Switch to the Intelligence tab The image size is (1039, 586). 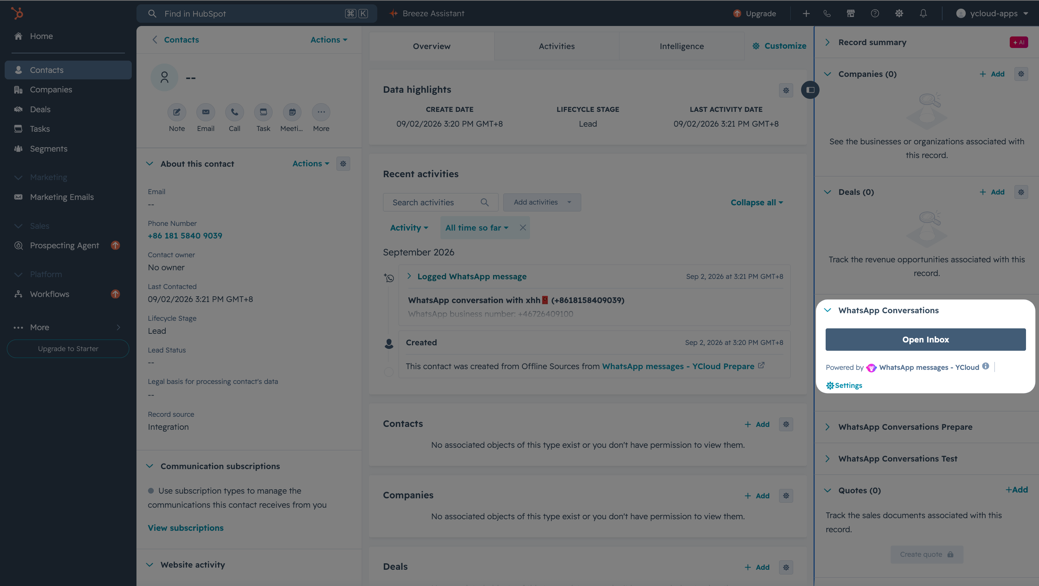pos(682,46)
